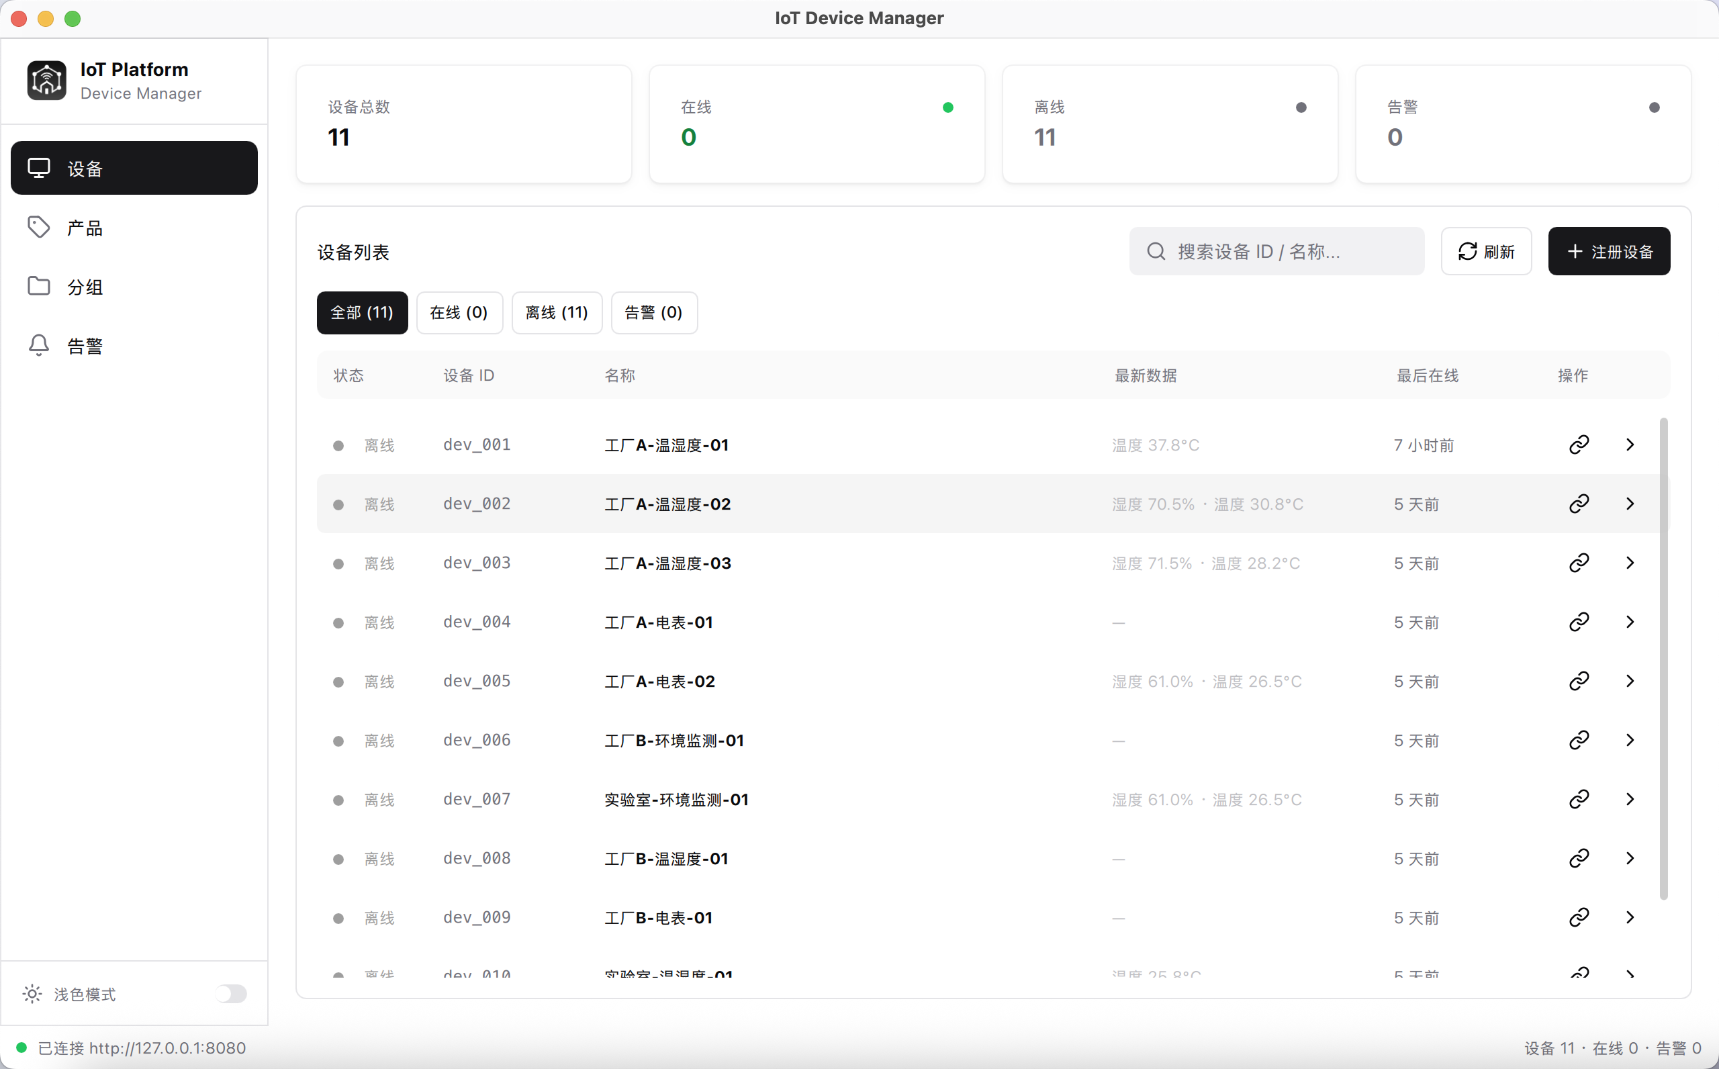Screen dimensions: 1719x1069
Task: Click the link icon for dev_006
Action: (x=1579, y=740)
